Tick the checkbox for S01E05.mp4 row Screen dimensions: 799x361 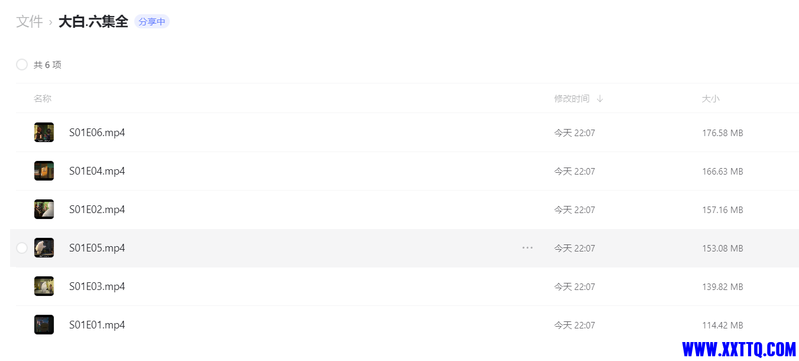(22, 248)
